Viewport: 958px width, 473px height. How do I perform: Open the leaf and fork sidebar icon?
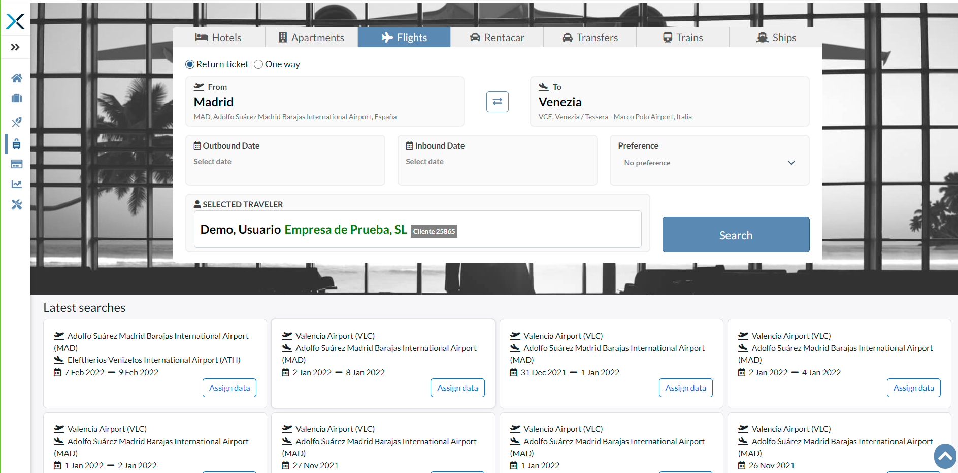17,122
